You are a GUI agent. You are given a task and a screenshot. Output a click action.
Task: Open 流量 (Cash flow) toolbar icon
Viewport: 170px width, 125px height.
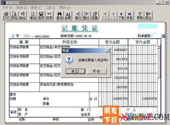click(95, 15)
